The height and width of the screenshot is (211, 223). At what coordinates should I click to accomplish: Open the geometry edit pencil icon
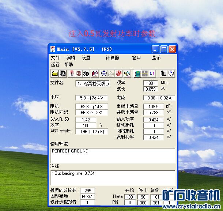click(95, 74)
